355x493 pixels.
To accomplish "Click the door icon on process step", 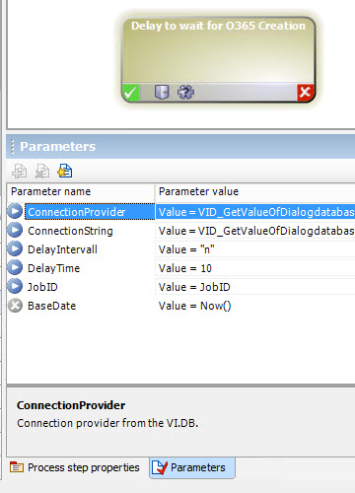I will coord(162,92).
